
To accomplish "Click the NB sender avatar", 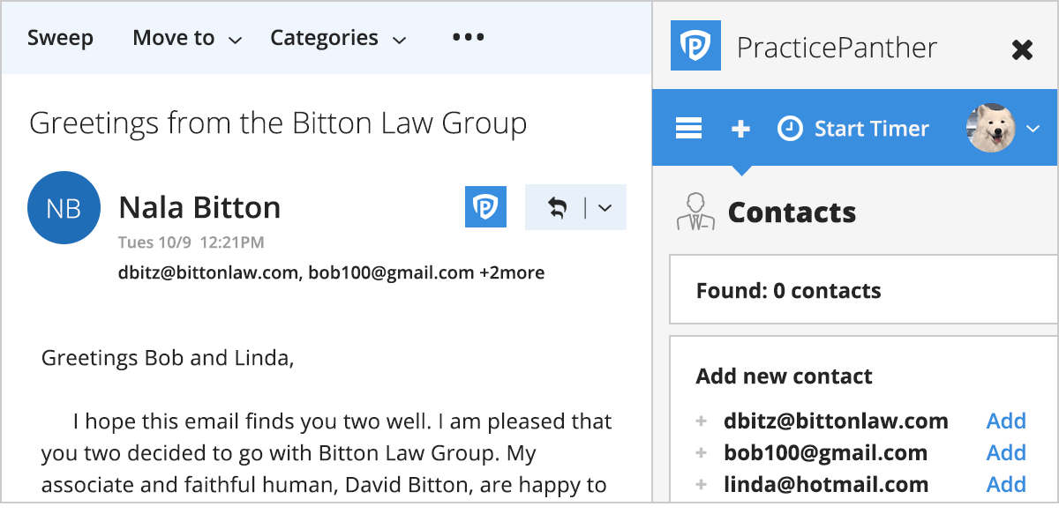I will [x=64, y=208].
